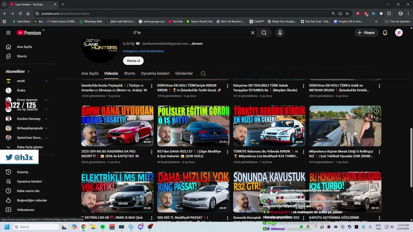This screenshot has height=232, width=413.
Task: Open the Chrome tab search dropdown arrow
Action: [4, 4]
